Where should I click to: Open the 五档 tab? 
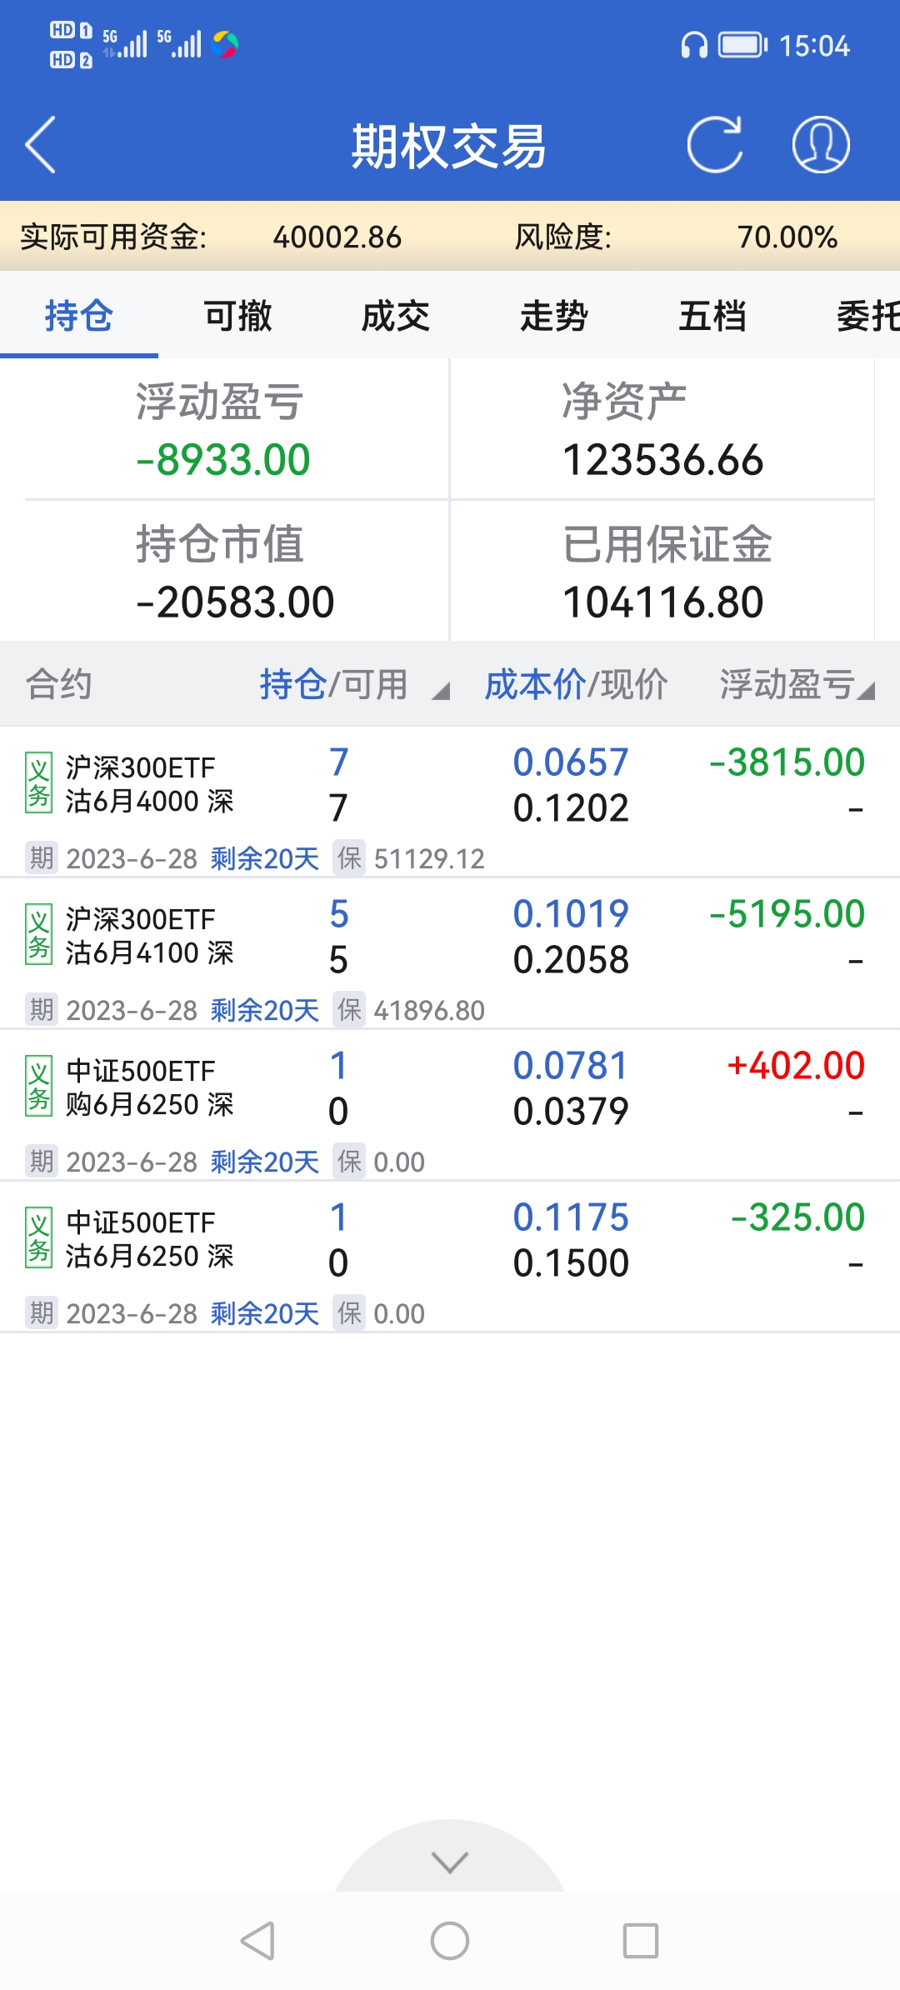712,317
